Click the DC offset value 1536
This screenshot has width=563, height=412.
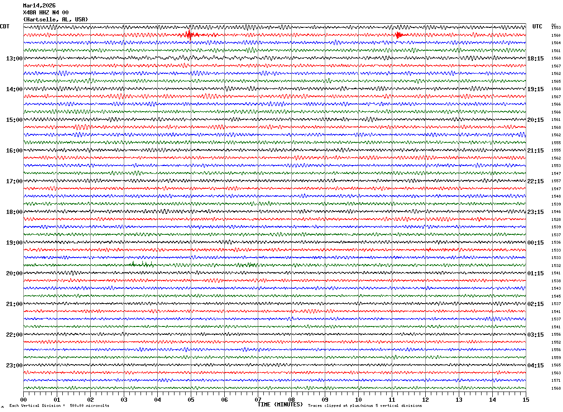click(x=556, y=243)
